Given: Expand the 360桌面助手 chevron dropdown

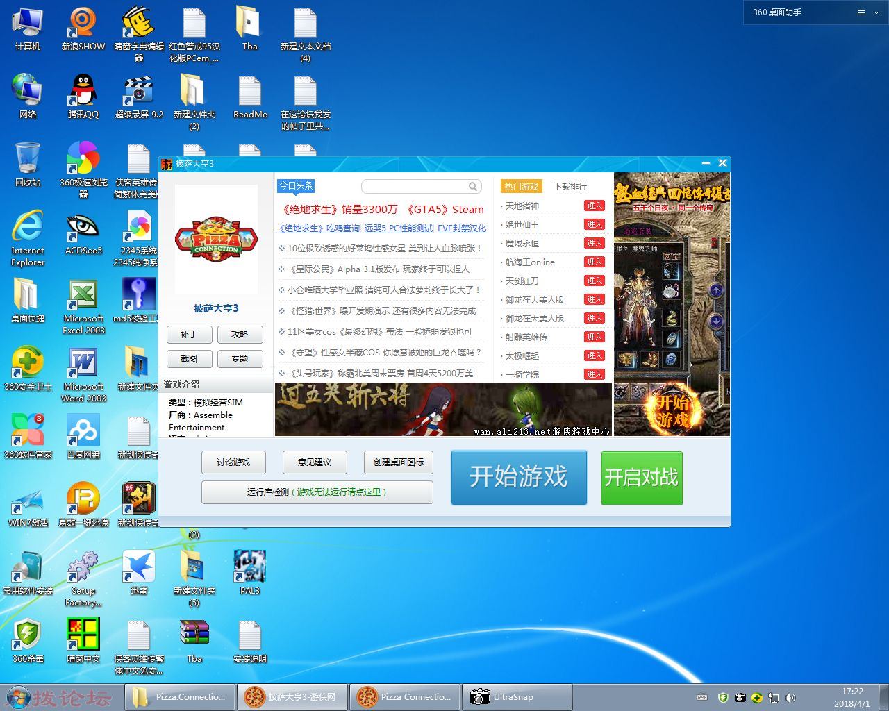Looking at the screenshot, I should pos(877,12).
